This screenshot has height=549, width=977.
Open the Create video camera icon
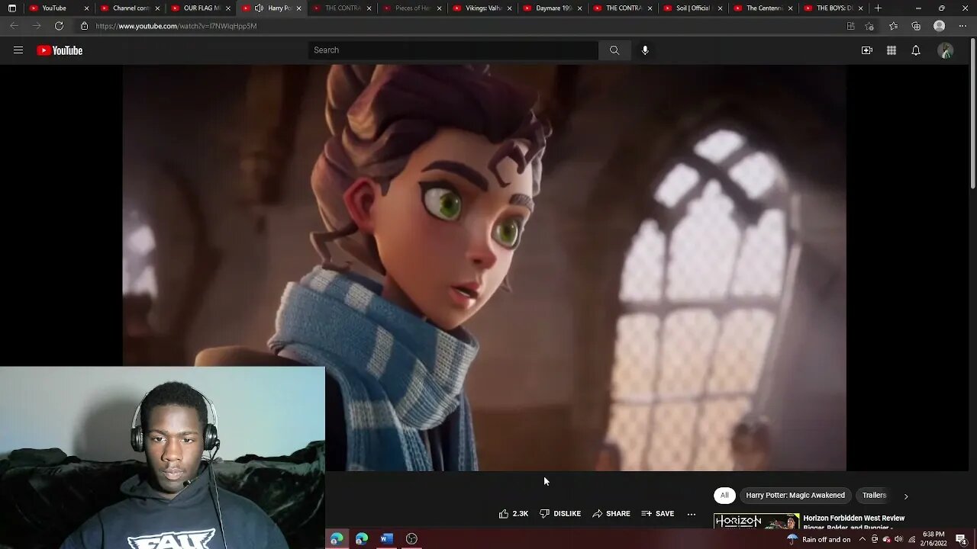point(867,50)
